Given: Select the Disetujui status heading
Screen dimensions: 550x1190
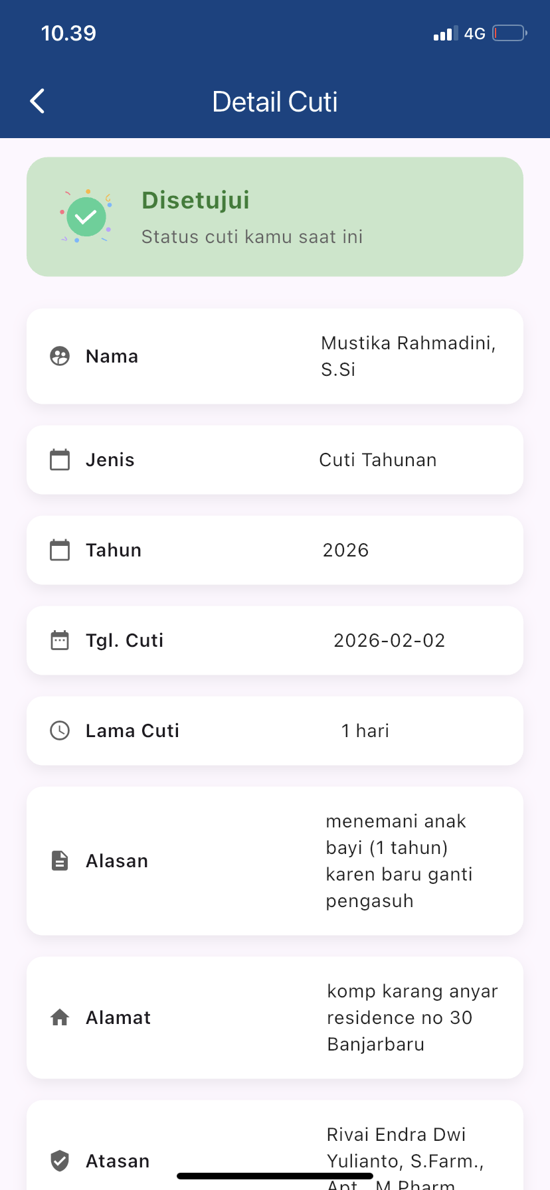Looking at the screenshot, I should [195, 200].
